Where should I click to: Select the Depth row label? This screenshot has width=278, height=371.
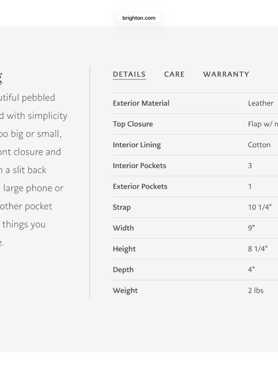click(123, 270)
